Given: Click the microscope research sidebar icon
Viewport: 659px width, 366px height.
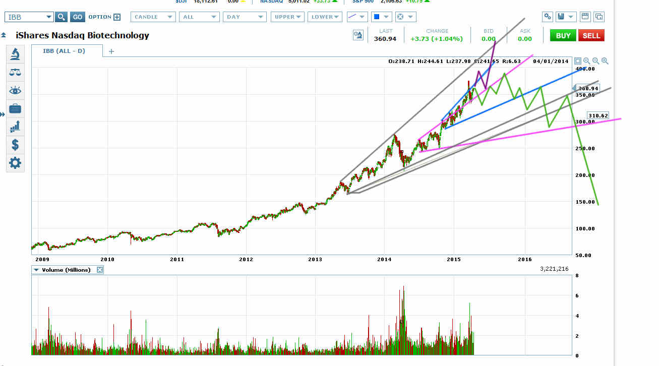Looking at the screenshot, I should pos(15,54).
